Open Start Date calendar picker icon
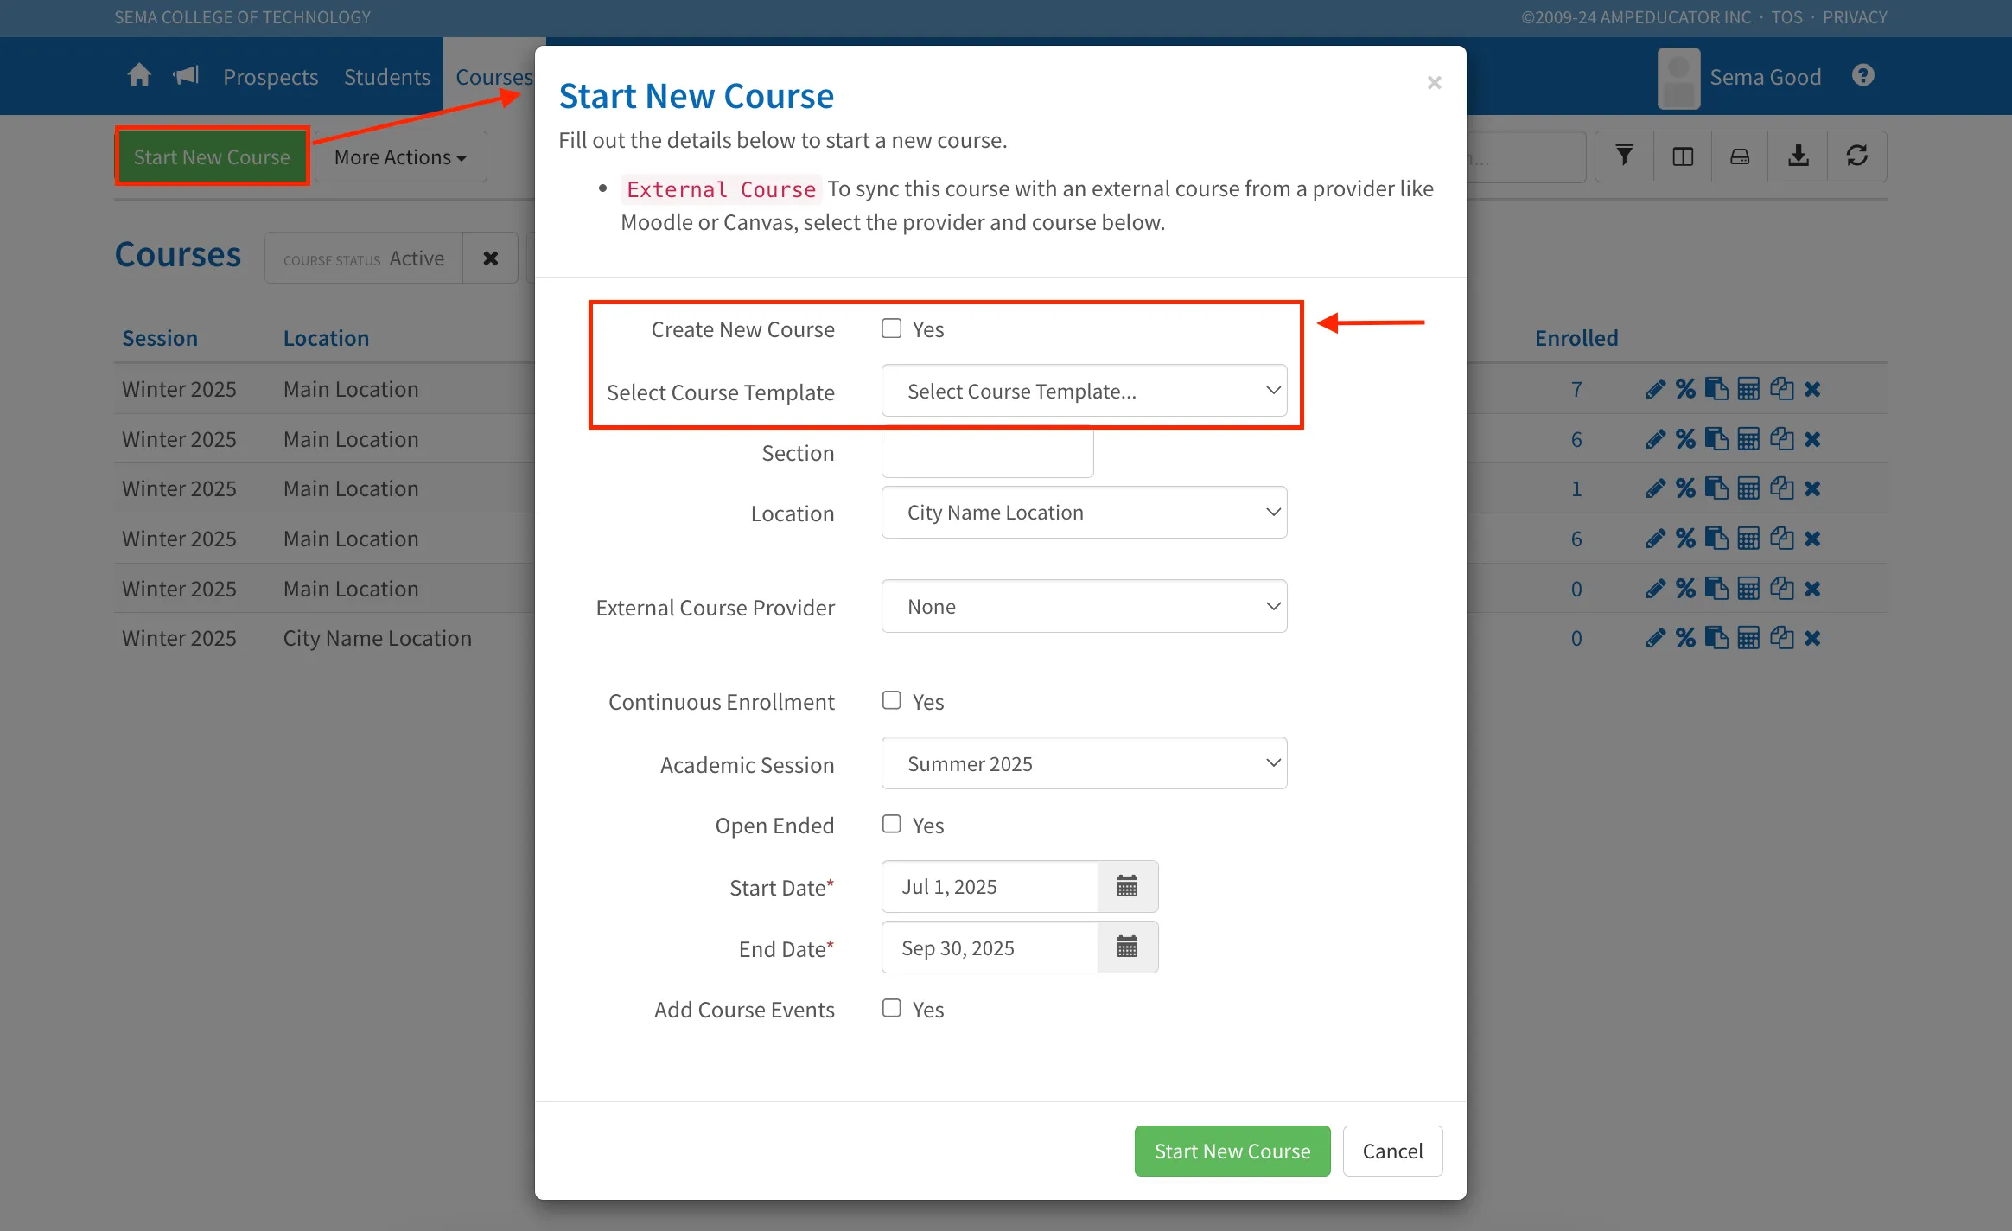This screenshot has width=2012, height=1231. click(x=1127, y=886)
